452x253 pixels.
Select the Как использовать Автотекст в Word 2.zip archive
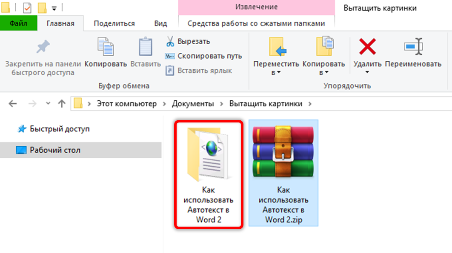point(283,173)
